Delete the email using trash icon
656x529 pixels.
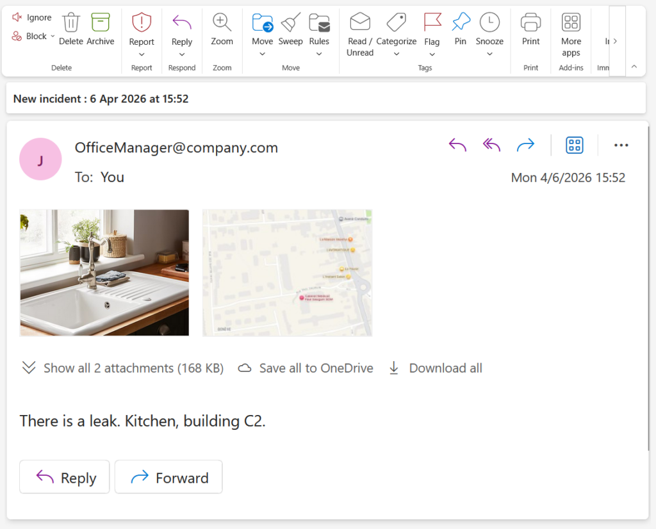tap(70, 23)
